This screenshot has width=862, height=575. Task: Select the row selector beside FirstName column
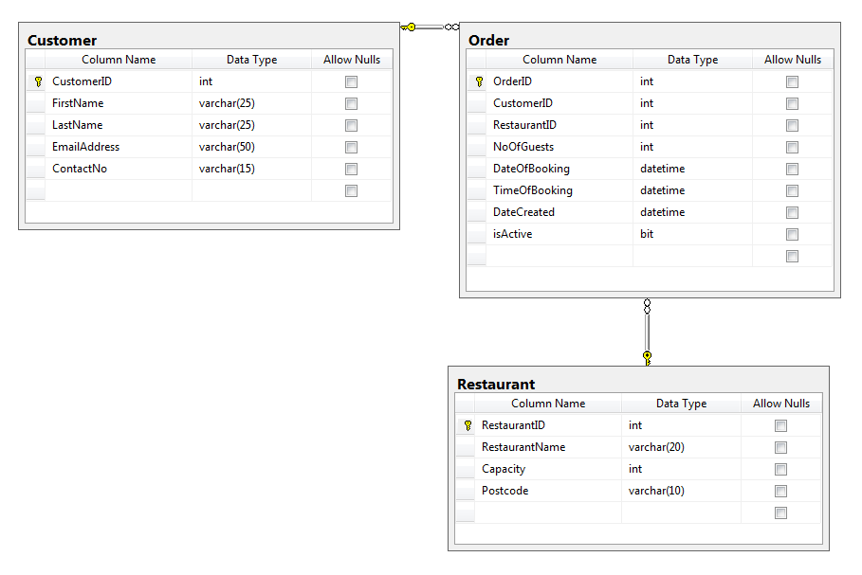click(37, 103)
